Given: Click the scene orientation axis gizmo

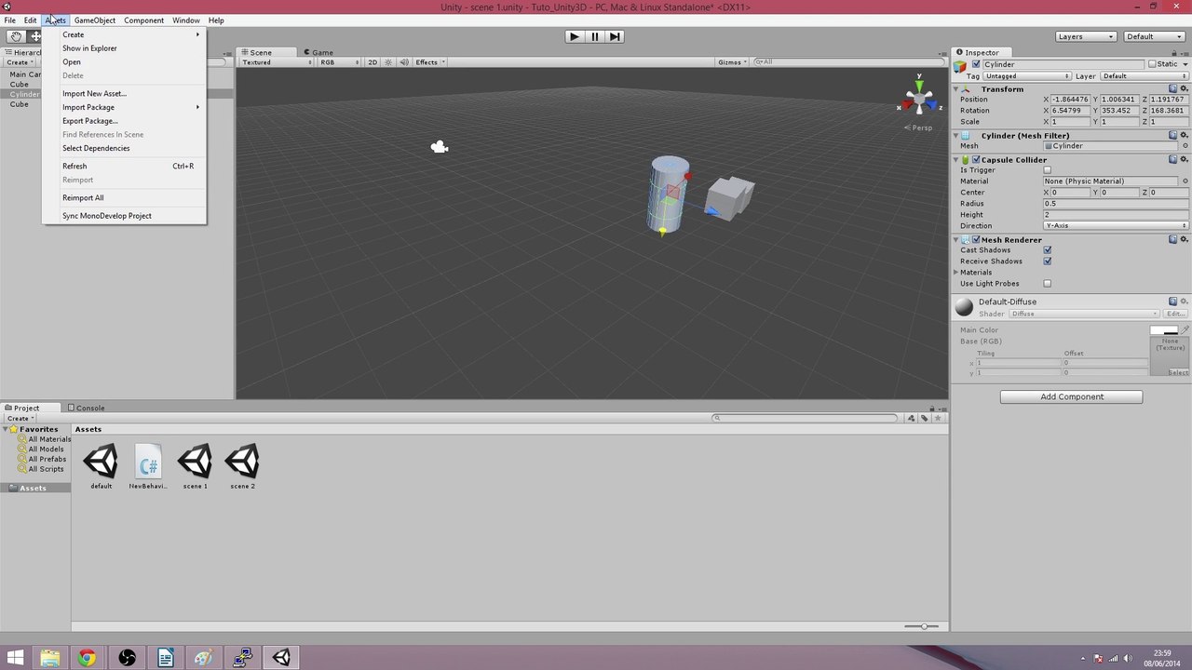Looking at the screenshot, I should click(x=919, y=96).
